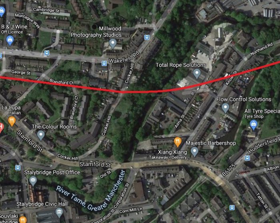Open the bus stop beside Cocker Hill top
Image resolution: width=280 pixels, height=223 pixels.
coord(147,37)
